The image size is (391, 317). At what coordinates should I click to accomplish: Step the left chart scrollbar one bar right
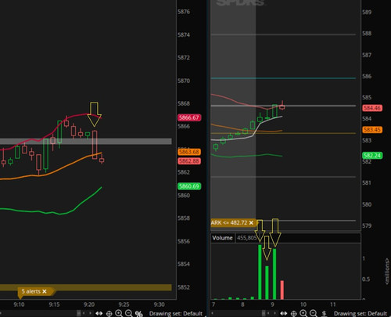[x=90, y=313]
